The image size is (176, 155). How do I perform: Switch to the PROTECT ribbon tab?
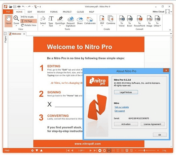pos(67,12)
